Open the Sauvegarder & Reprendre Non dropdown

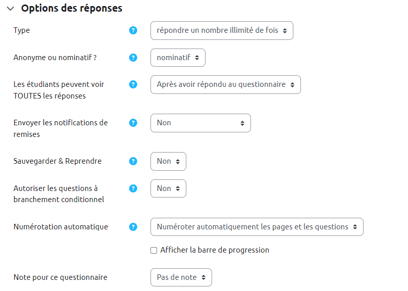pyautogui.click(x=168, y=162)
